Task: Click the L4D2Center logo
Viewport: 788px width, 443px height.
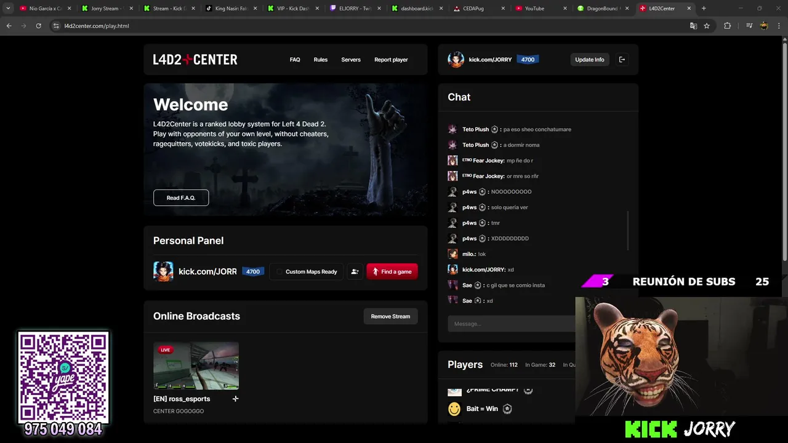Action: pos(195,60)
